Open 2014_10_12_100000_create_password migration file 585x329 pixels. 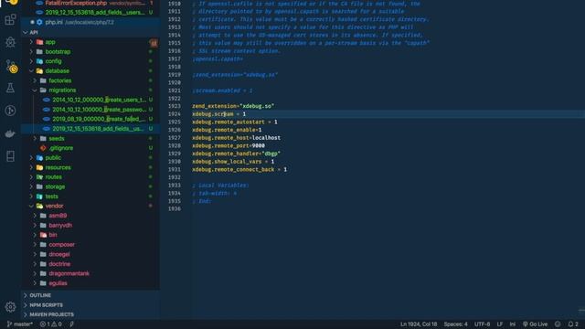pos(90,110)
